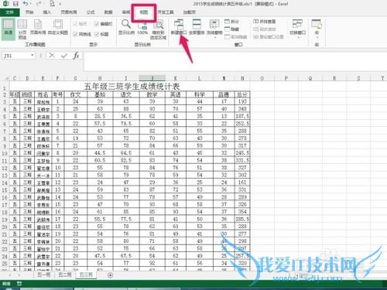
Task: Open the Insert (插入) ribbon tab
Action: 47,12
